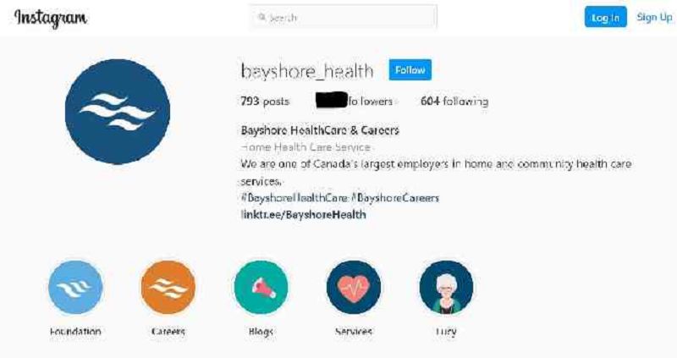677x358 pixels.
Task: Click the bayshore_health username heading
Action: coord(307,71)
